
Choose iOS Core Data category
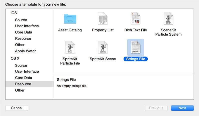click(24, 32)
